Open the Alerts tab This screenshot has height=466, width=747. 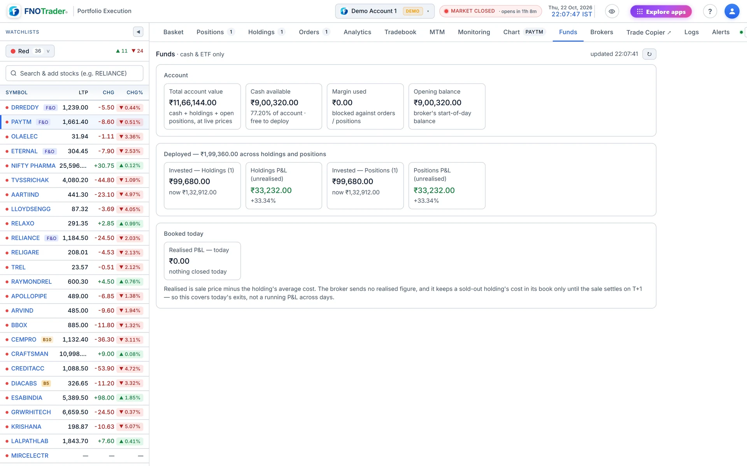point(721,32)
